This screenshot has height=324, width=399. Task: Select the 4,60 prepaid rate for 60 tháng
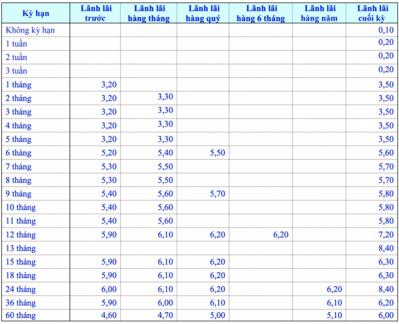(109, 315)
